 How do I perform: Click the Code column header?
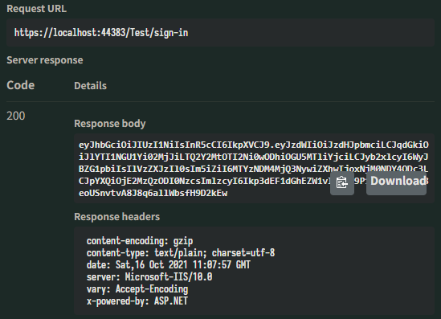point(21,85)
